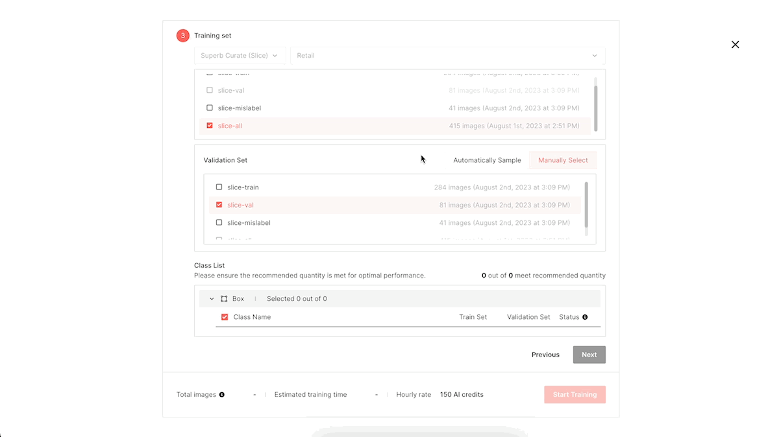779x437 pixels.
Task: Click info icon next to Total images
Action: (x=222, y=394)
